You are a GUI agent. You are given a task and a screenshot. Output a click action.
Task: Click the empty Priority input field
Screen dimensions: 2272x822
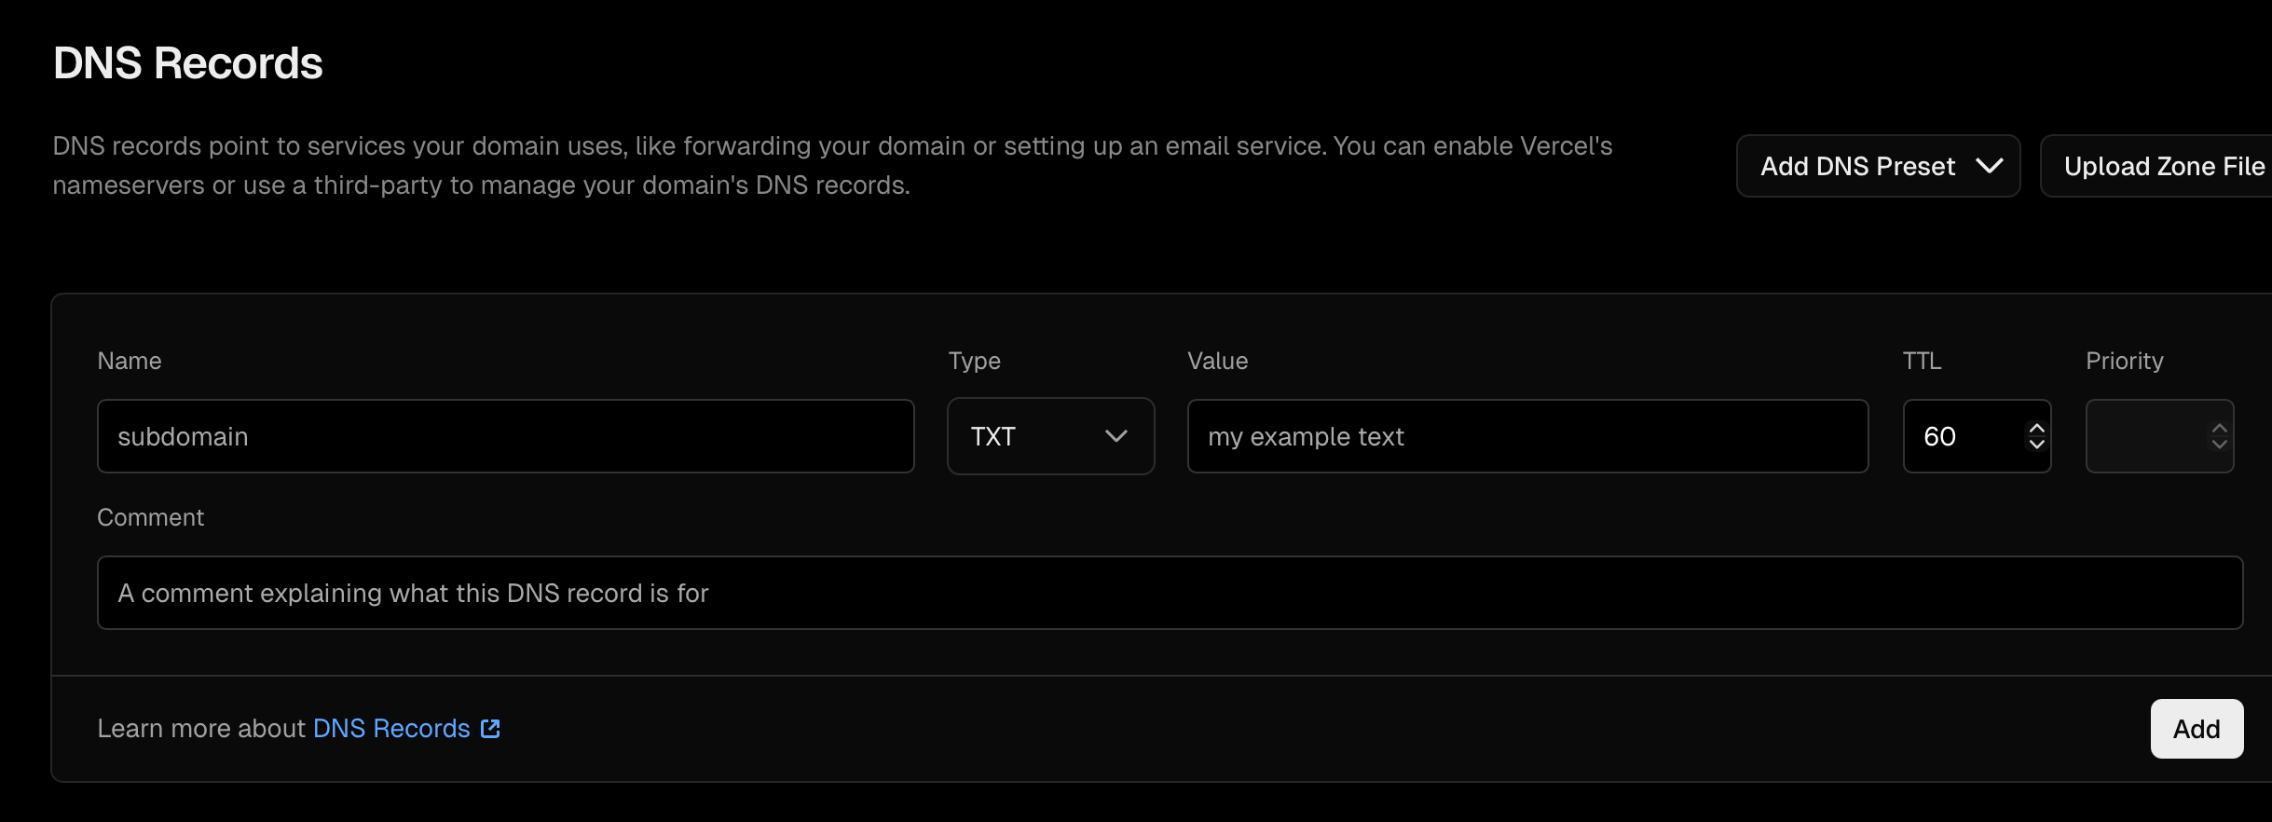click(x=2143, y=435)
